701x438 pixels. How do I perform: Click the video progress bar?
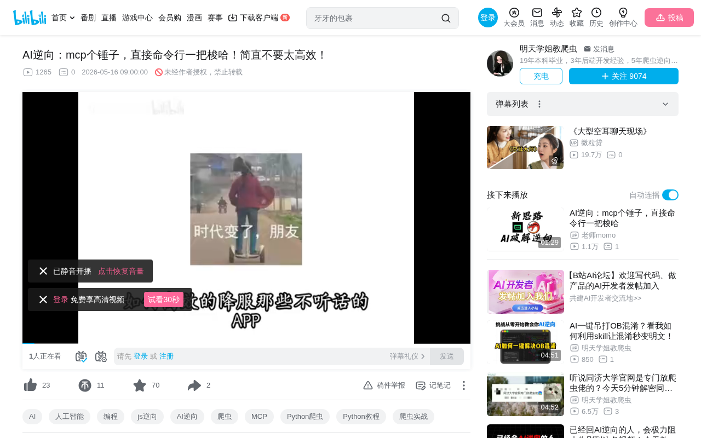click(246, 343)
